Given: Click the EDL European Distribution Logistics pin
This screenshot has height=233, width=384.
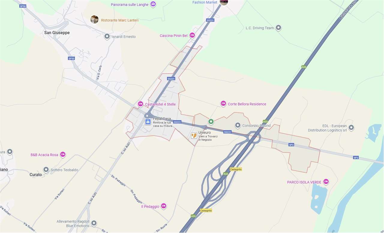Looking at the screenshot, I should [x=351, y=127].
